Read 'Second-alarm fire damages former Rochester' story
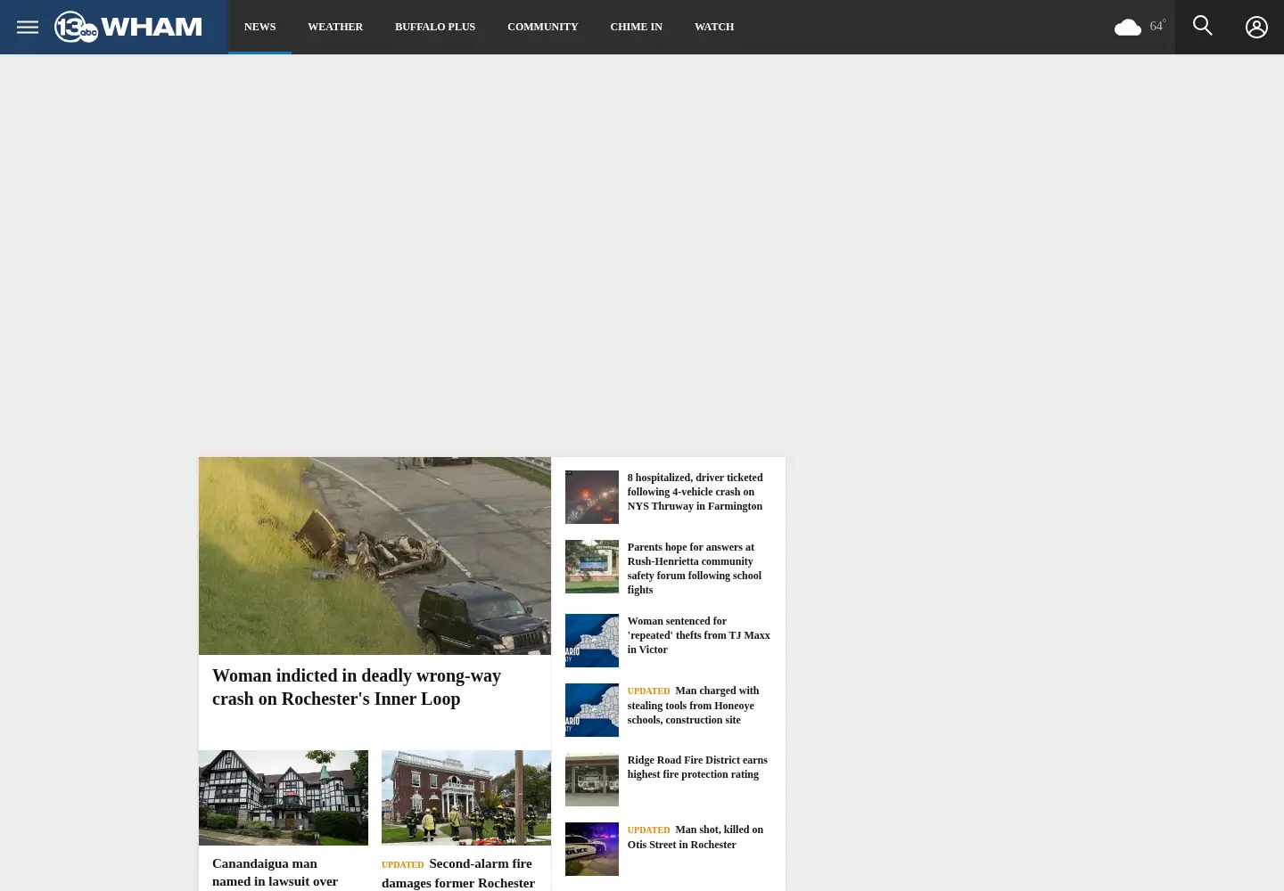 pyautogui.click(x=458, y=873)
